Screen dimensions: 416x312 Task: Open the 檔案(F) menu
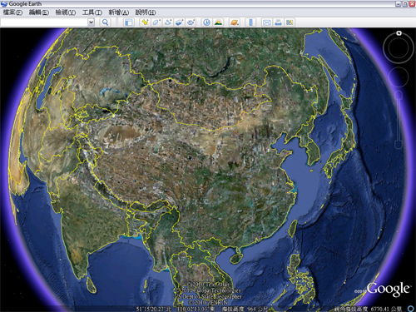click(x=12, y=12)
